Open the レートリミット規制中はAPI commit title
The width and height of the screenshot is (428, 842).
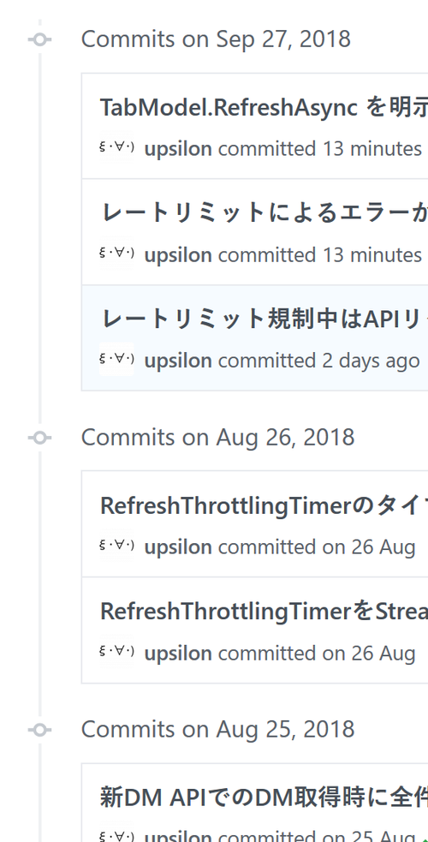[x=264, y=319]
